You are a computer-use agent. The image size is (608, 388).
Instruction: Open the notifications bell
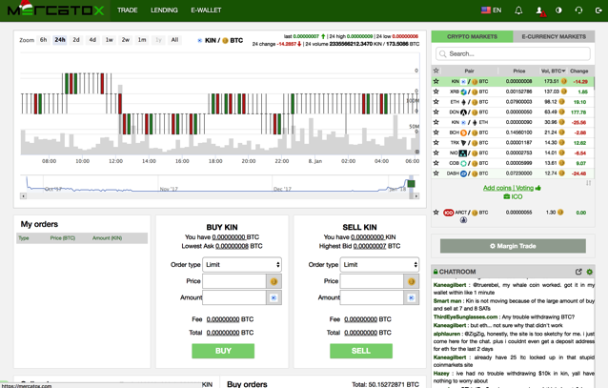click(x=518, y=10)
